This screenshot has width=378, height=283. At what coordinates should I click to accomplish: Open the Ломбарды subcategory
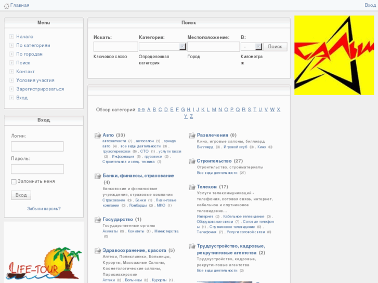pos(138,206)
